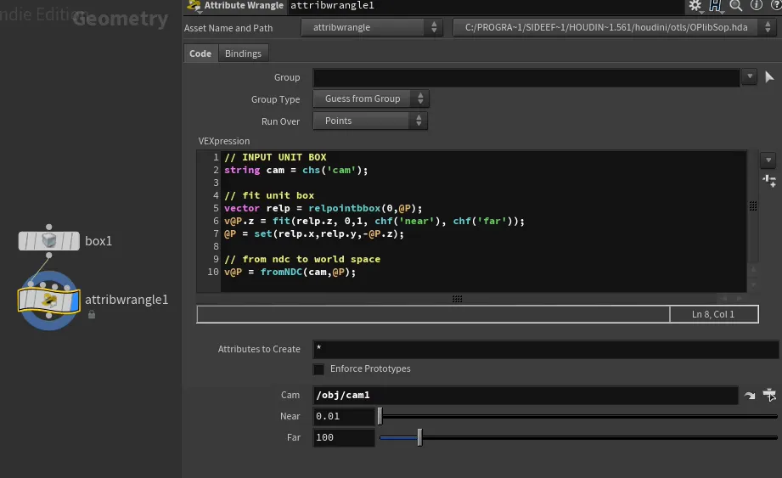The height and width of the screenshot is (478, 782).
Task: Open the gear settings menu in parameter header
Action: 696,6
